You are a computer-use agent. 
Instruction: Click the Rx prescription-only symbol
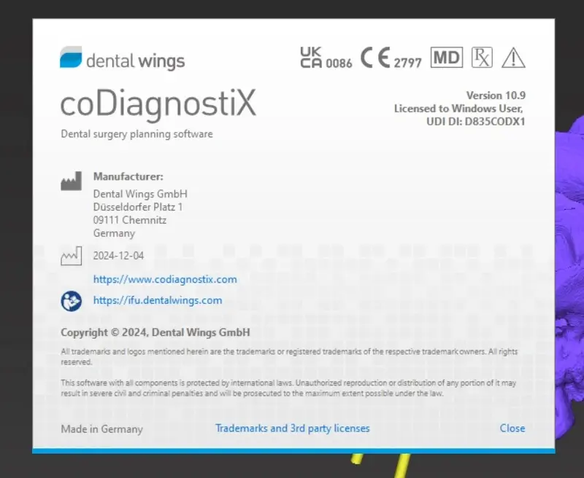482,58
